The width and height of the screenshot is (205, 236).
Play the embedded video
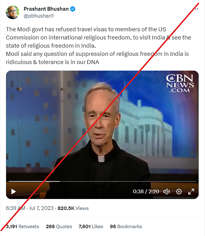[14, 192]
